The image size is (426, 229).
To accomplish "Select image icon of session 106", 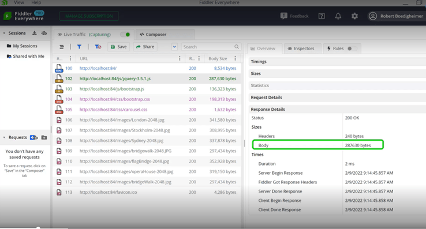I will (x=59, y=120).
